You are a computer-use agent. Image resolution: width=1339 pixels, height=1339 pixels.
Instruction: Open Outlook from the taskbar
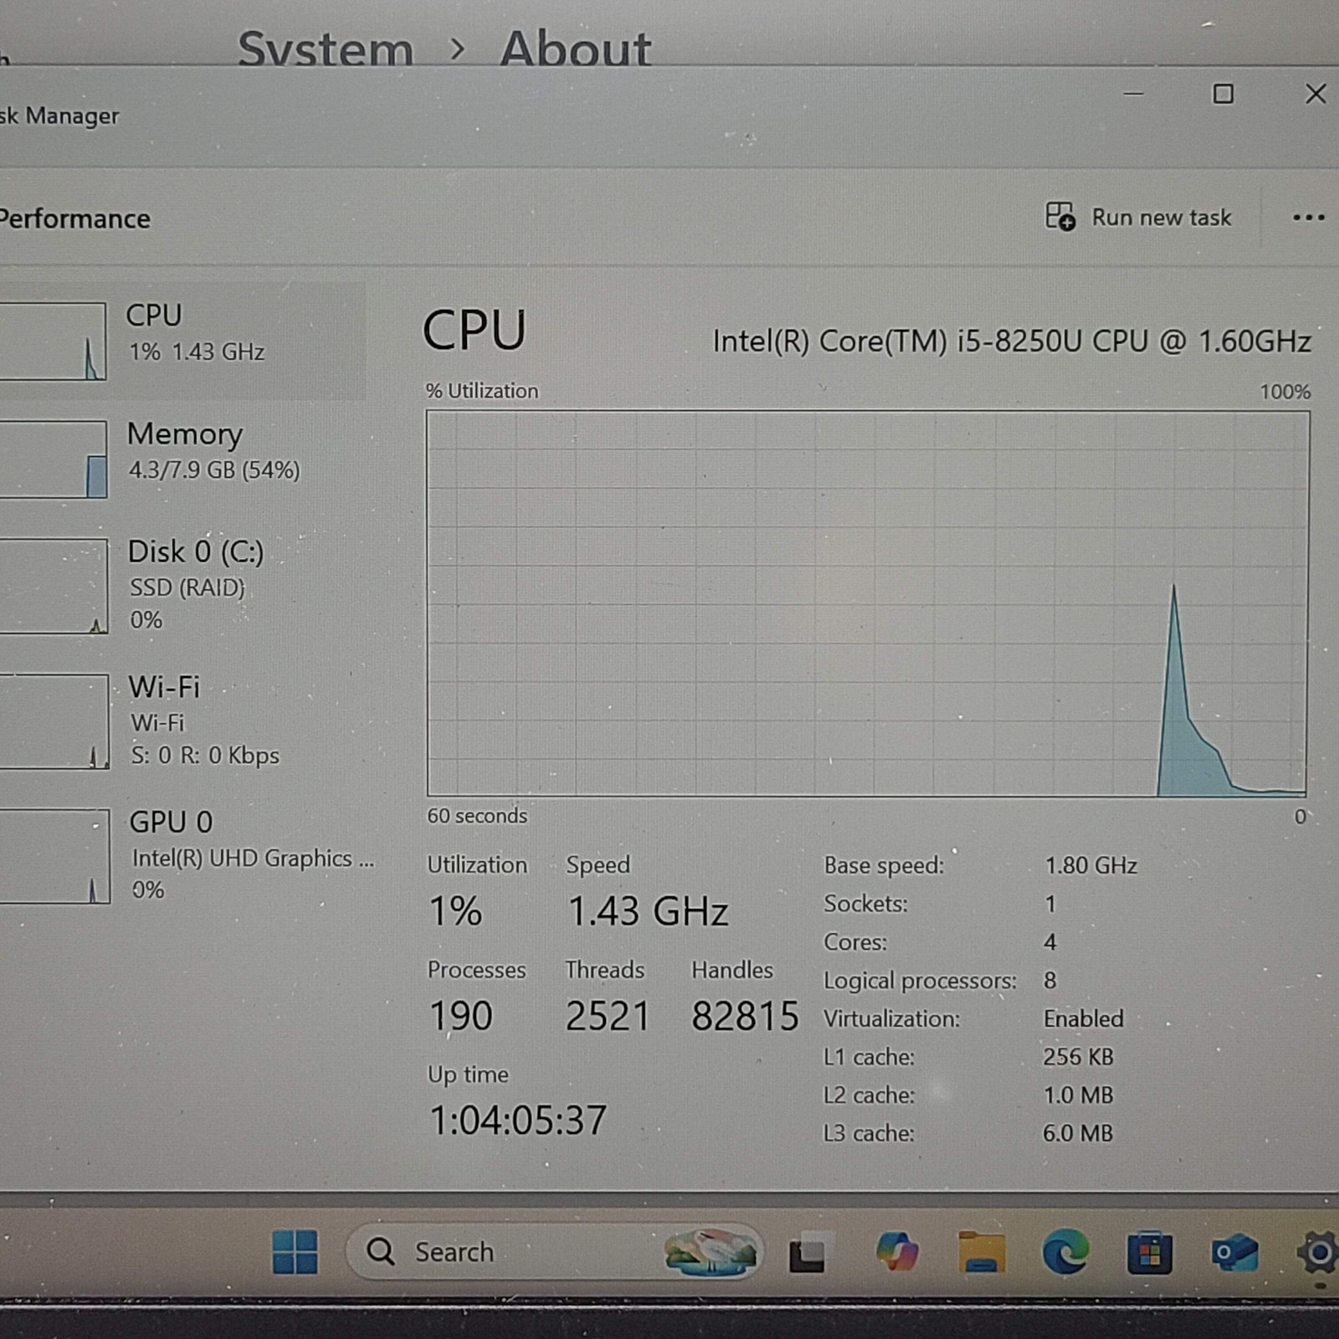tap(1234, 1253)
